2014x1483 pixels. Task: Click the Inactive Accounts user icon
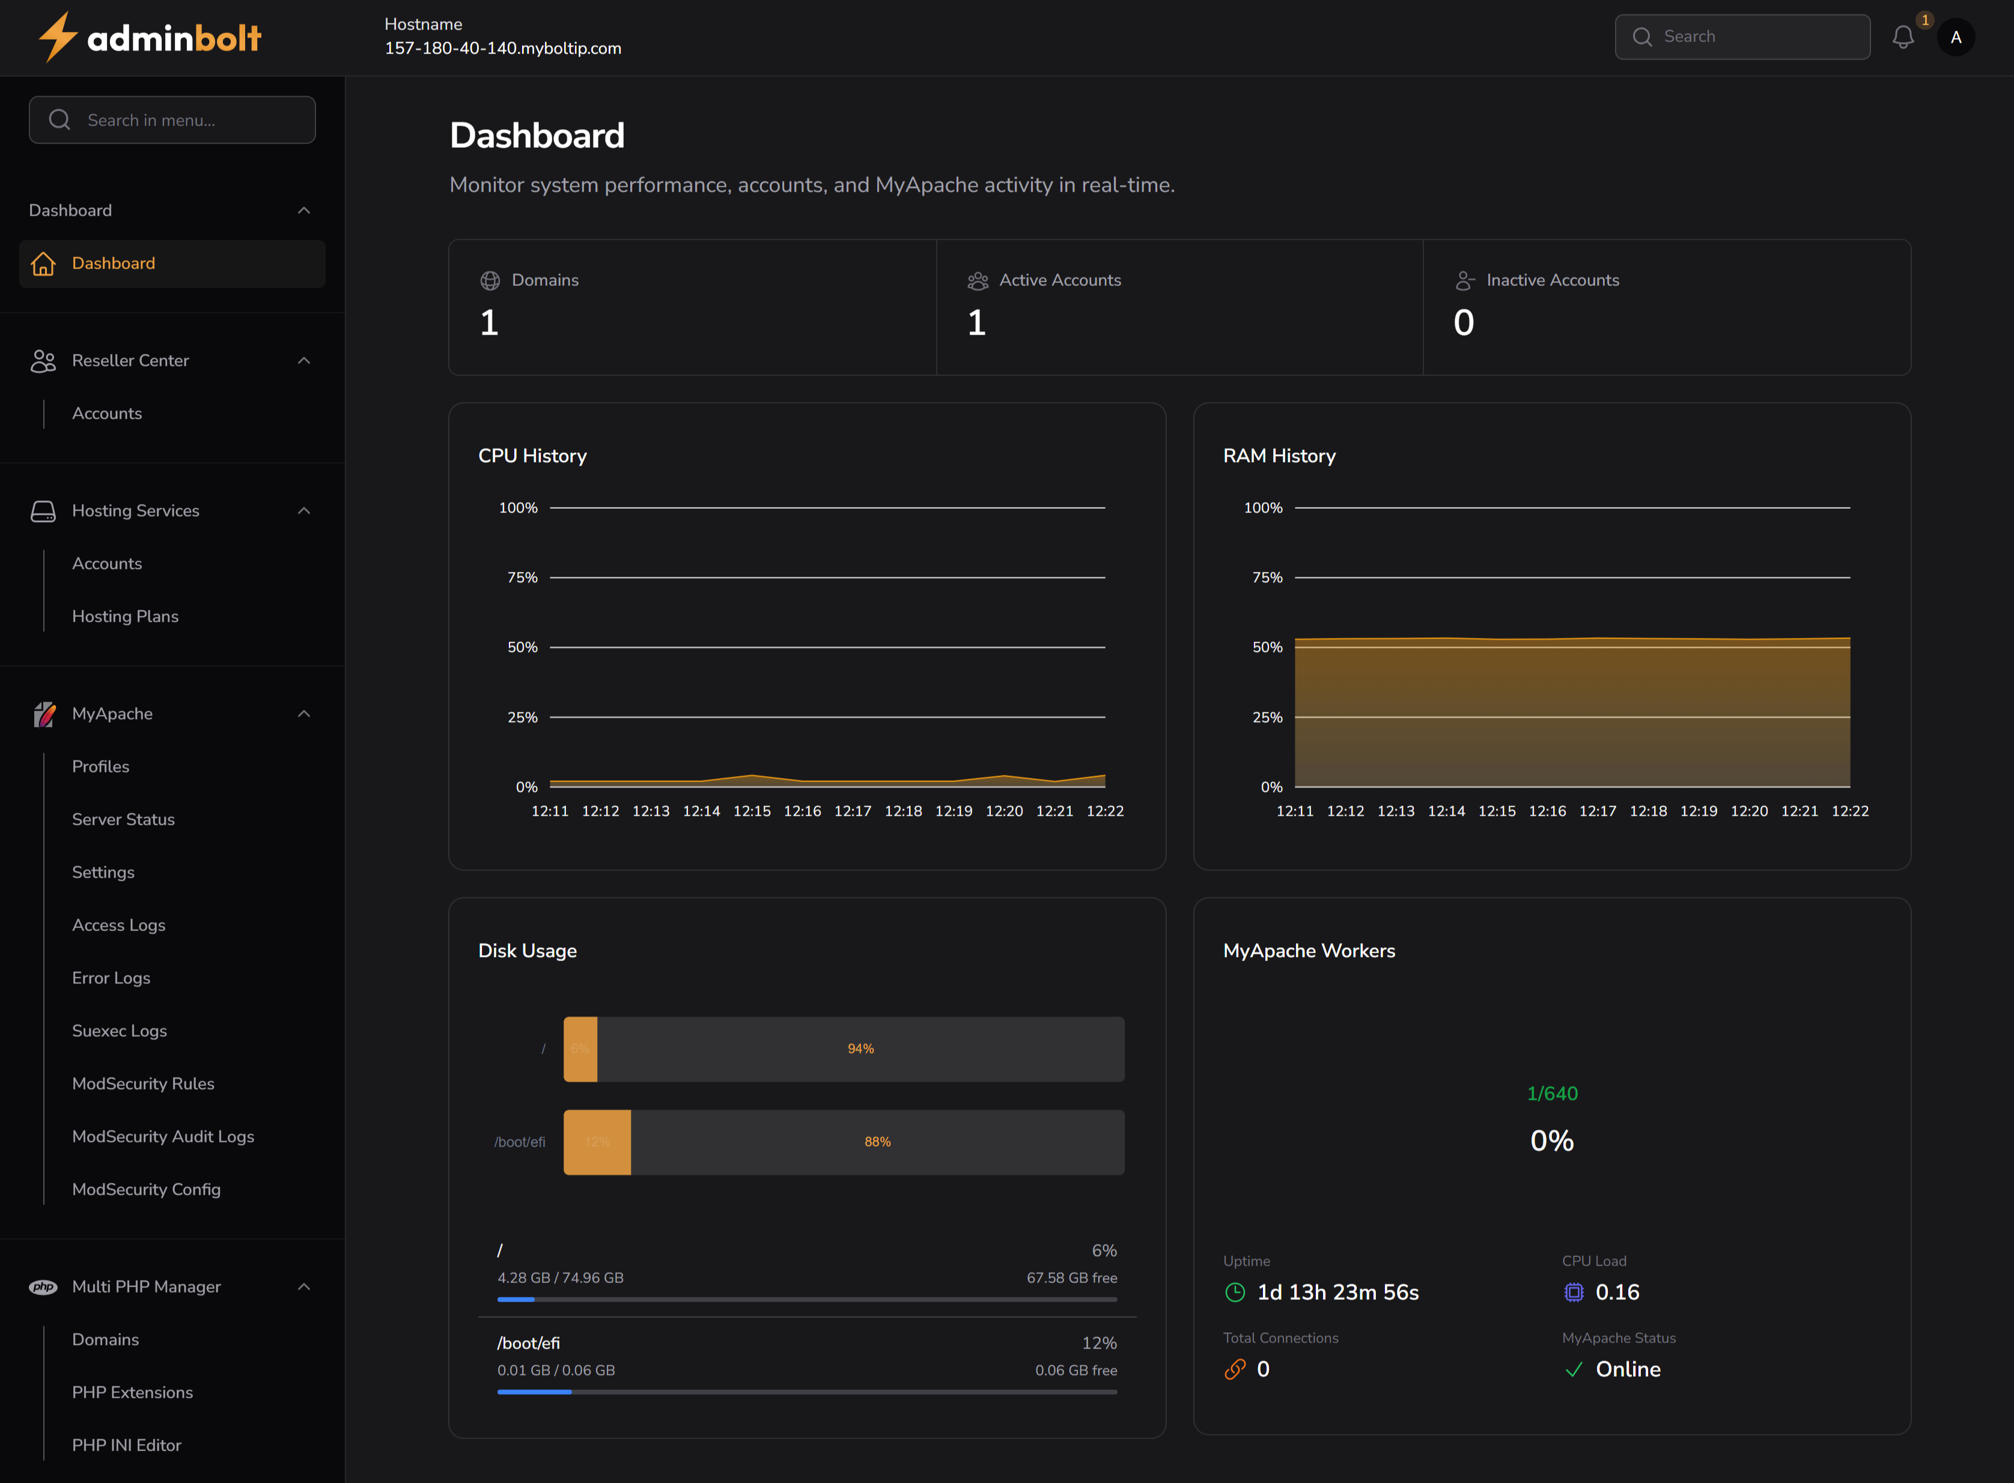pos(1464,279)
